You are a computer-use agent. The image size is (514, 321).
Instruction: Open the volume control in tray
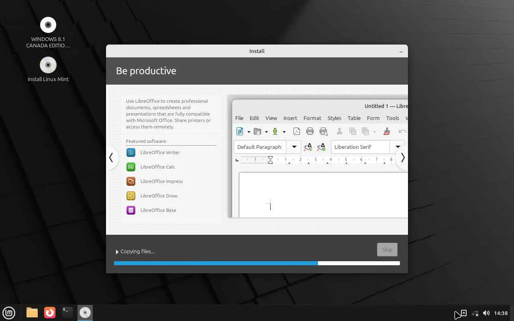[486, 313]
